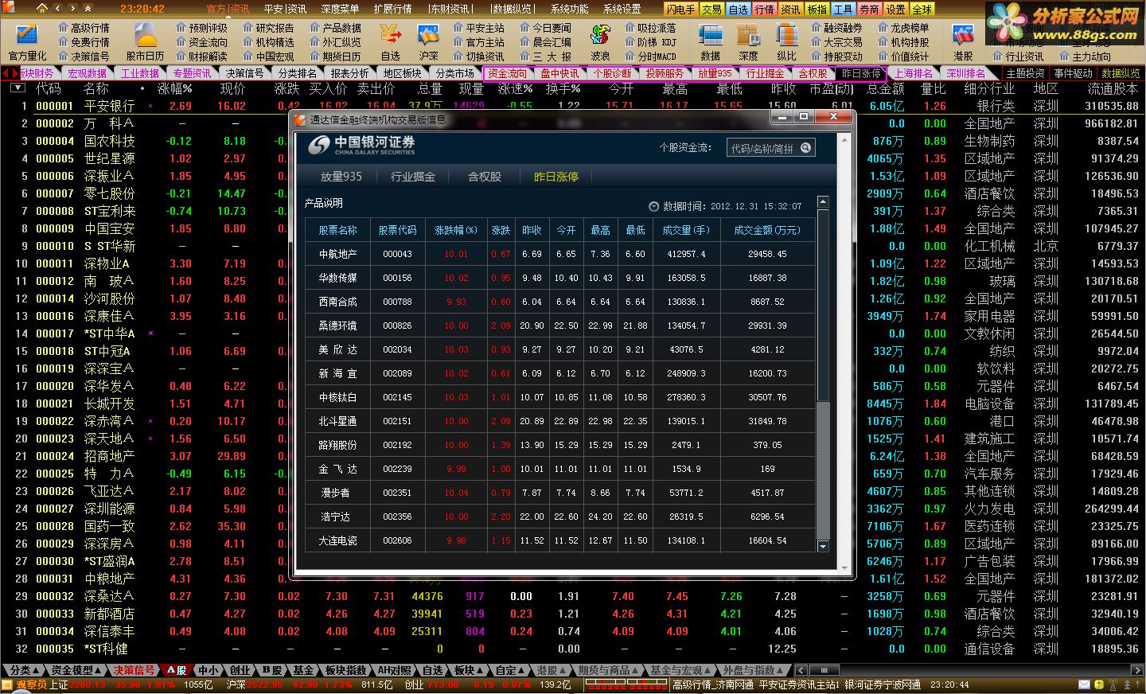This screenshot has height=694, width=1146.
Task: Switch to the 行业掘金 dialog tab
Action: pyautogui.click(x=413, y=177)
